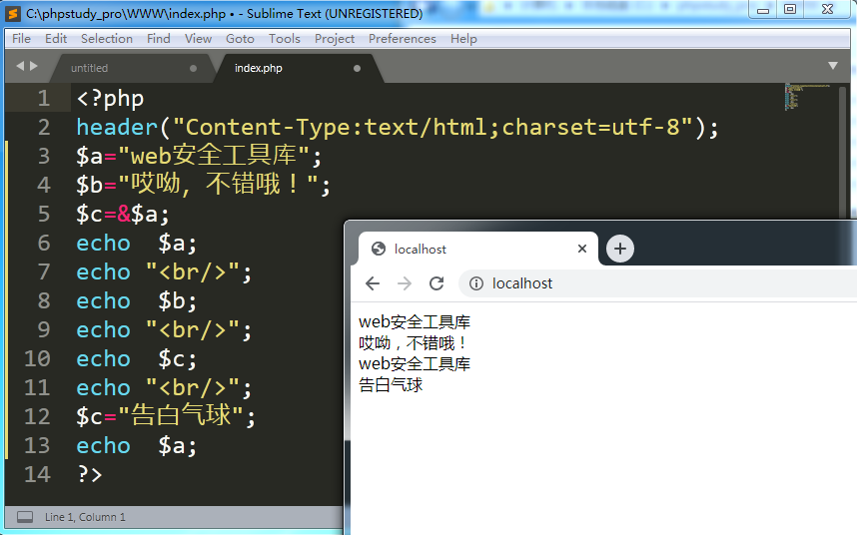Screen dimensions: 857x535
Task: Reload the localhost page
Action: (436, 283)
